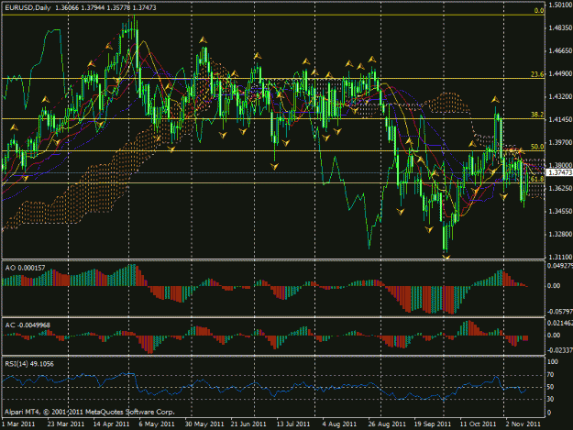The height and width of the screenshot is (430, 573).
Task: Click the RSI scale value 30
Action: pyautogui.click(x=550, y=399)
